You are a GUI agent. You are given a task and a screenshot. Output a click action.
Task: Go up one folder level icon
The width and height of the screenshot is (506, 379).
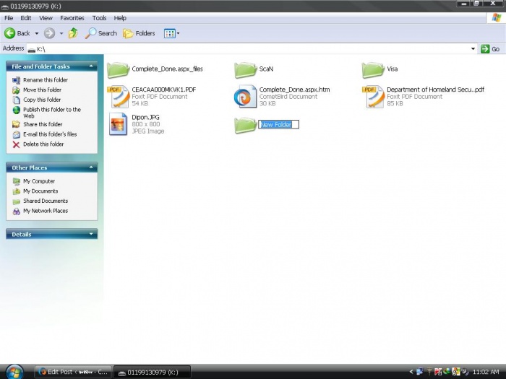coord(73,33)
